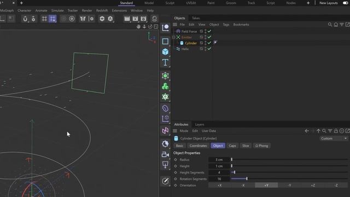
Task: Select the Spline rectangle tool
Action: click(165, 42)
